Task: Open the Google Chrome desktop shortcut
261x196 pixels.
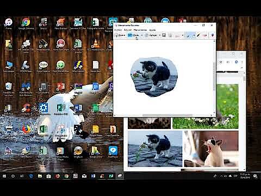Action: click(26, 24)
